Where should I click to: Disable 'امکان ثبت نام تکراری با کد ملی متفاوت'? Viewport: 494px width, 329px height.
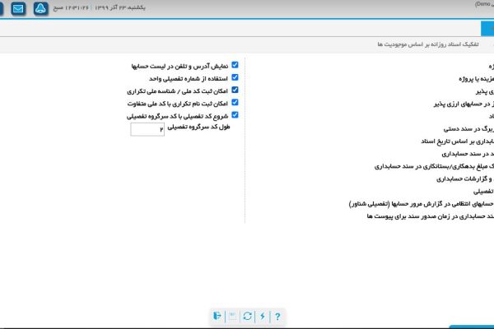(235, 104)
